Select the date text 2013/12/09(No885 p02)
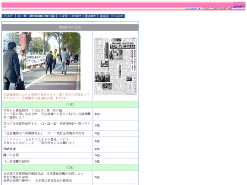 [x=218, y=9]
